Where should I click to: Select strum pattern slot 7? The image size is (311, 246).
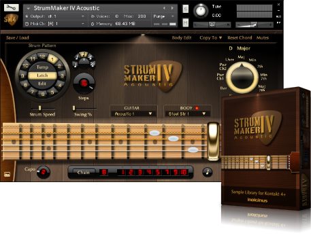tap(33, 92)
